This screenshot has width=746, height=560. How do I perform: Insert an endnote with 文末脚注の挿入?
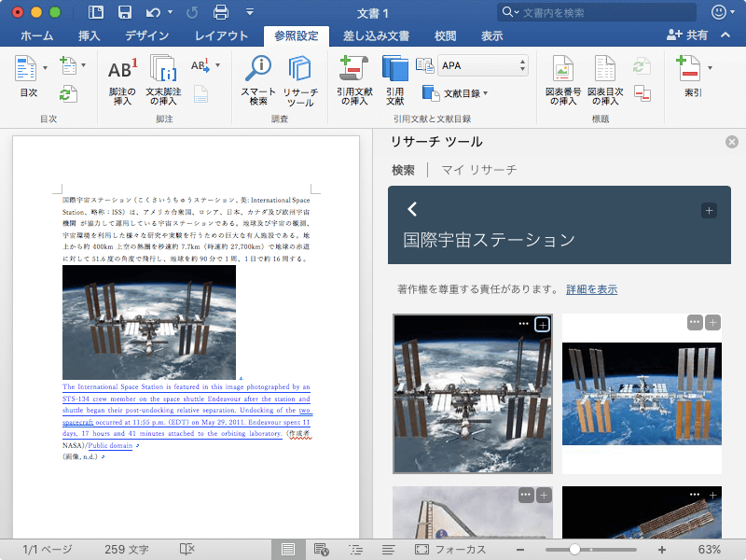(x=163, y=80)
